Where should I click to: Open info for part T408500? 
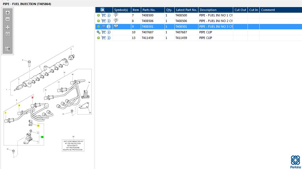[x=109, y=15]
